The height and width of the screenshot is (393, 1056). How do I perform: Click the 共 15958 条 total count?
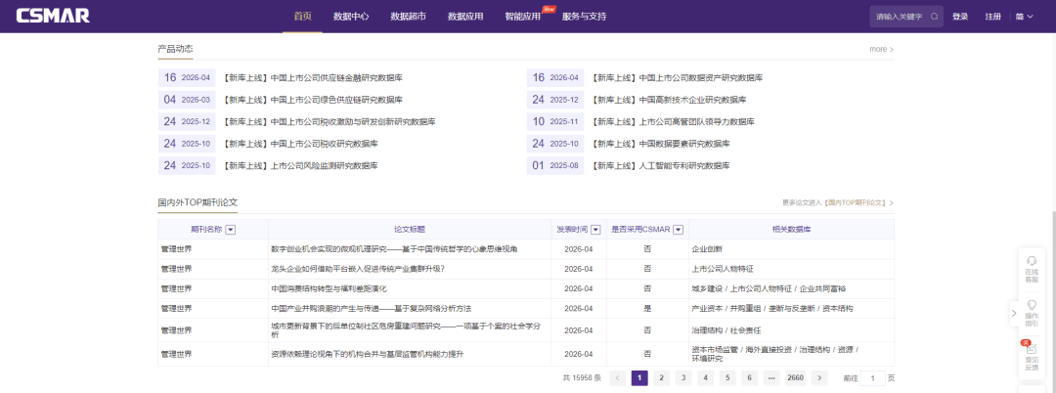pyautogui.click(x=582, y=378)
